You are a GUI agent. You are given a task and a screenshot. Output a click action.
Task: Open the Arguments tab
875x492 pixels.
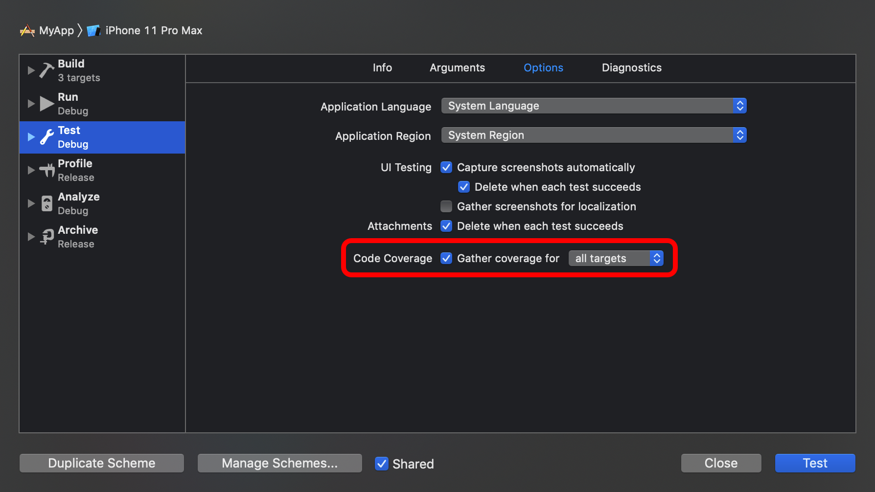[x=457, y=68]
